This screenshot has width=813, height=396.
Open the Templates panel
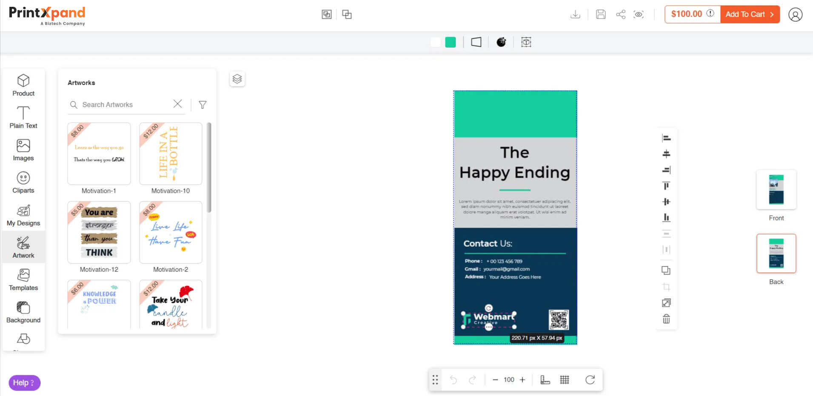[23, 280]
